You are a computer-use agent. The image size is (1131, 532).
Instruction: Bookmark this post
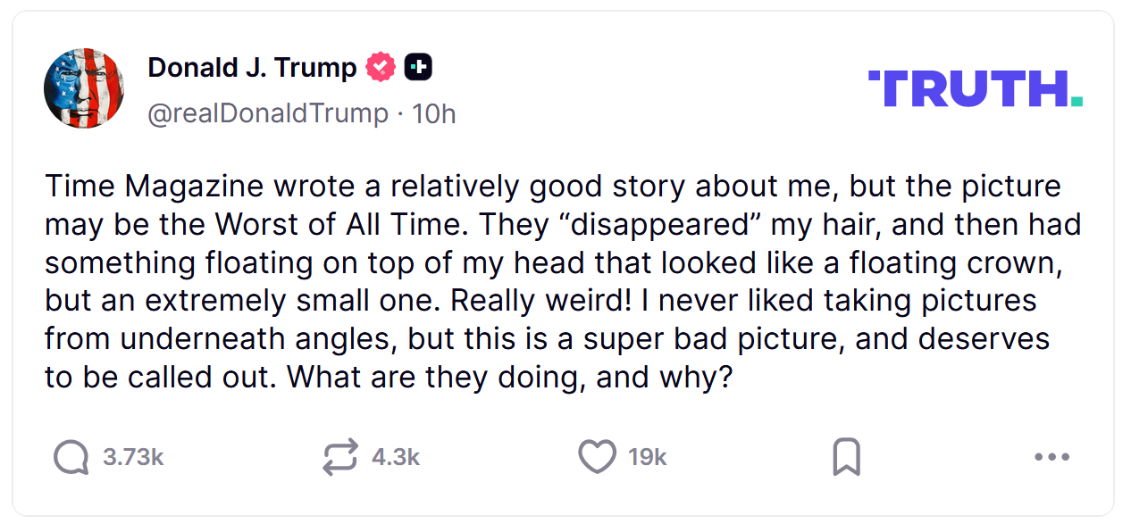pos(845,458)
